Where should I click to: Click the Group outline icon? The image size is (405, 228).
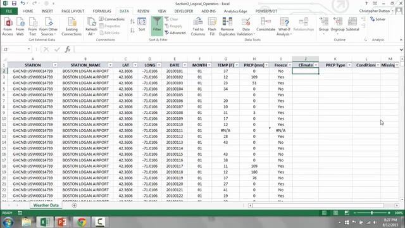(323, 25)
